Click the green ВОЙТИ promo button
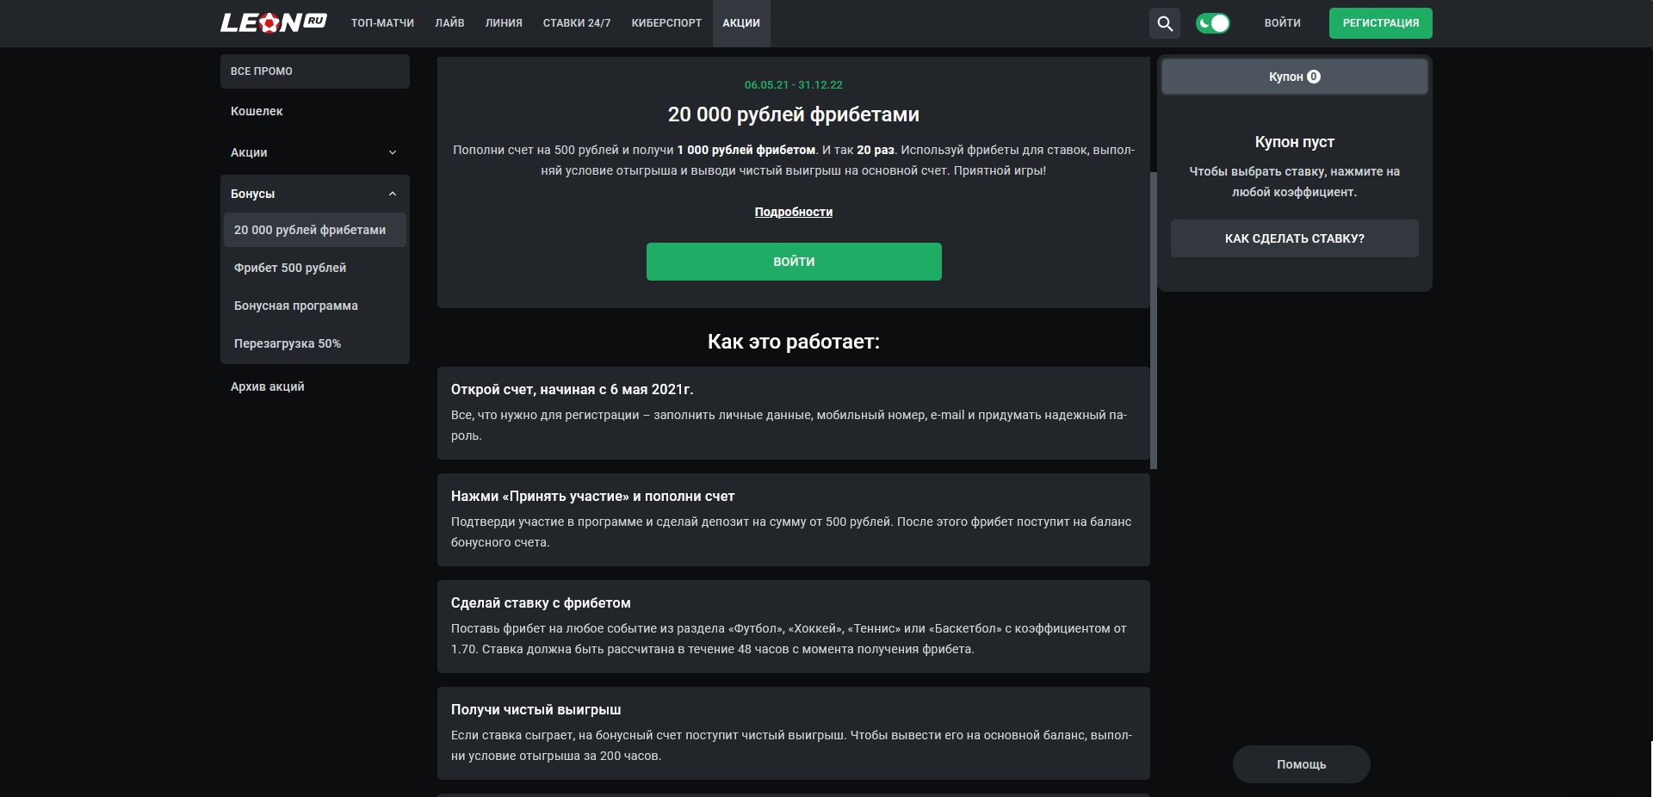The image size is (1653, 797). (794, 262)
